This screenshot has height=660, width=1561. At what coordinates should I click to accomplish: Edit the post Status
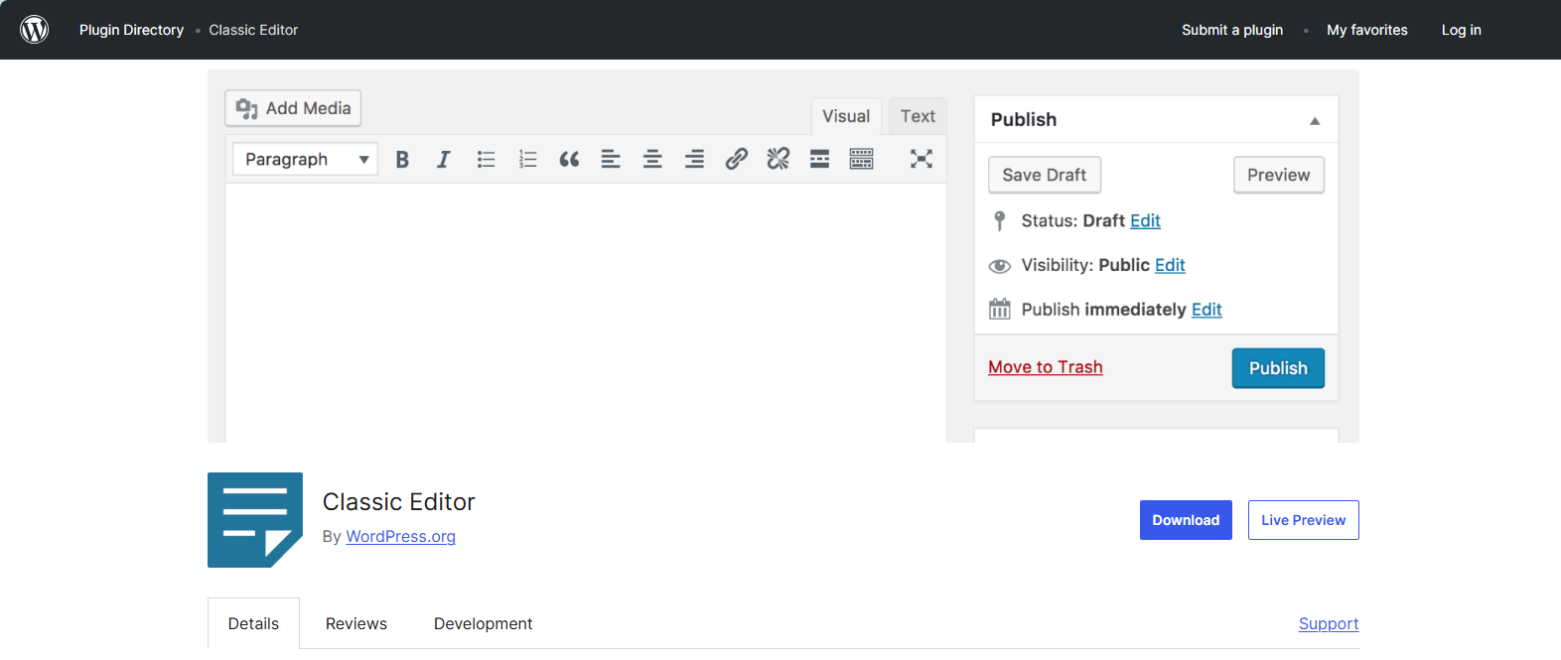[1145, 220]
